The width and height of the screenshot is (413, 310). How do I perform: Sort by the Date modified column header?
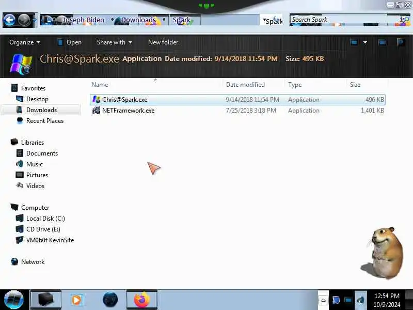(x=245, y=85)
